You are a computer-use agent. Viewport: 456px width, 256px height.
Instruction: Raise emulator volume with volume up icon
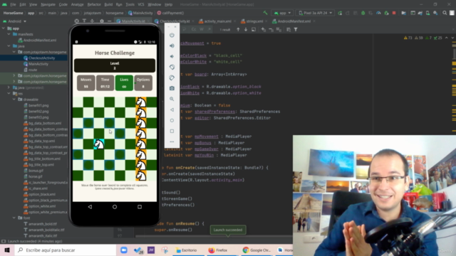172,46
